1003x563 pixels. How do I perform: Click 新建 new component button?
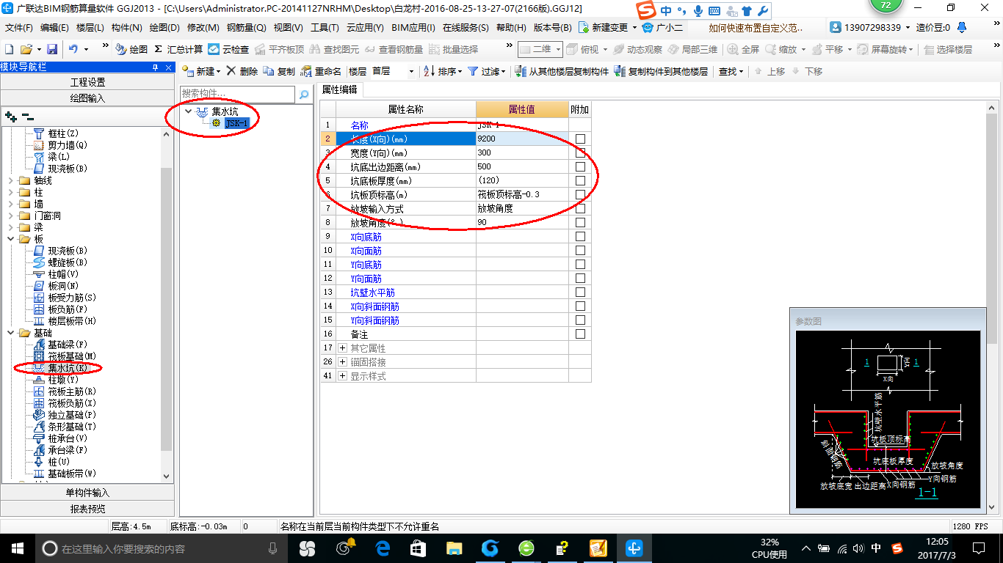[x=200, y=71]
